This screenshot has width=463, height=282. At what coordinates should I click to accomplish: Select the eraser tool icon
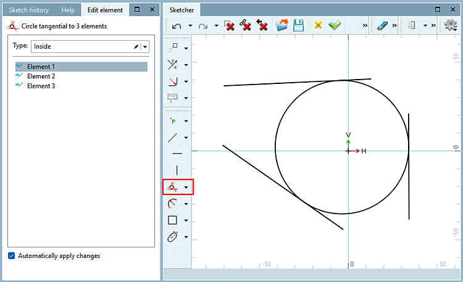point(382,26)
